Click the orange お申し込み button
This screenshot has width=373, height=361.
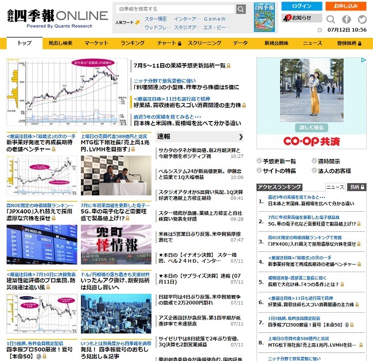[x=345, y=6]
